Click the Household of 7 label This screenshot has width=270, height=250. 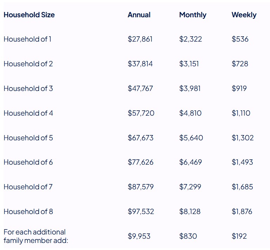(28, 187)
